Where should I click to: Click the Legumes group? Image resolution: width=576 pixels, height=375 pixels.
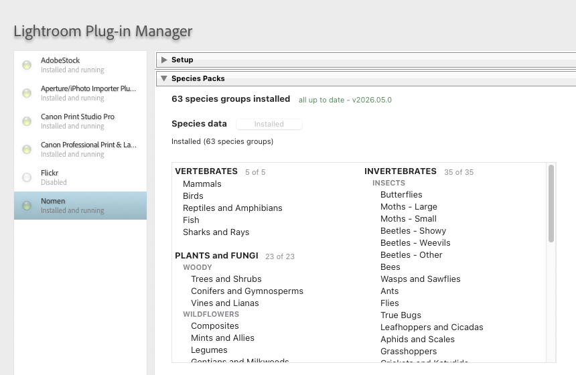[x=209, y=350]
